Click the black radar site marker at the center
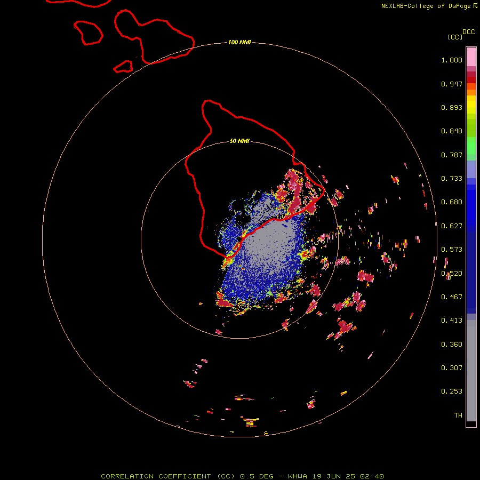 [x=239, y=239]
